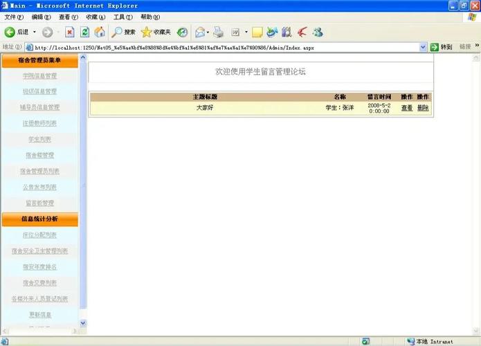The image size is (481, 346).
Task: Click 删除 link for 大家好 post
Action: tap(423, 108)
